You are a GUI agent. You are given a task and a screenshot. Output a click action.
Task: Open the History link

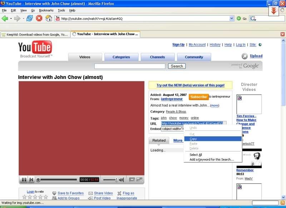(215, 45)
